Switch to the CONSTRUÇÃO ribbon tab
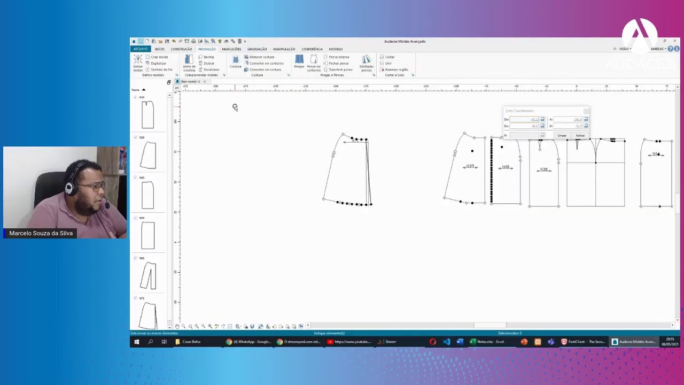684x385 pixels. pyautogui.click(x=182, y=49)
